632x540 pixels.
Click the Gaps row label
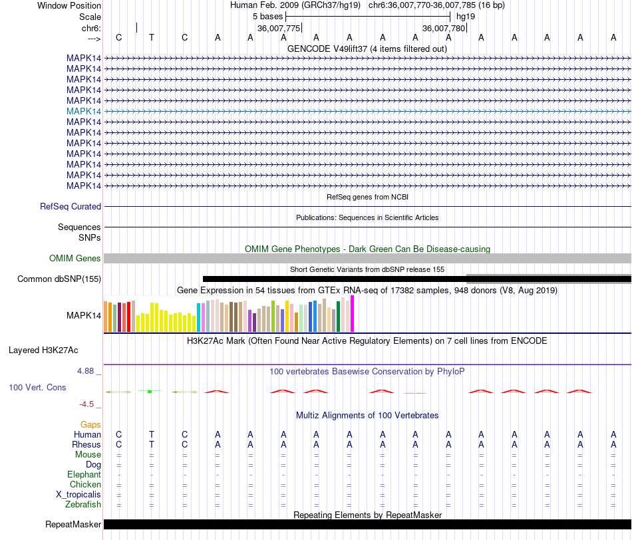click(90, 424)
